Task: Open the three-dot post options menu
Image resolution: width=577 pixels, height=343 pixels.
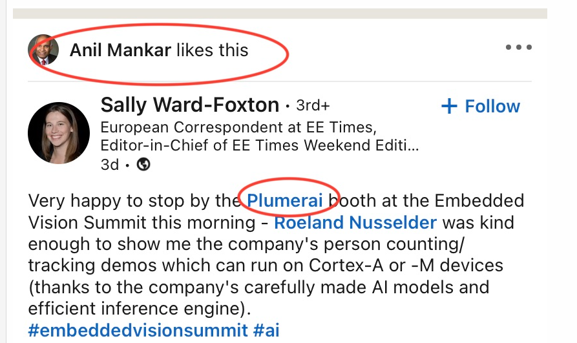Action: click(518, 48)
